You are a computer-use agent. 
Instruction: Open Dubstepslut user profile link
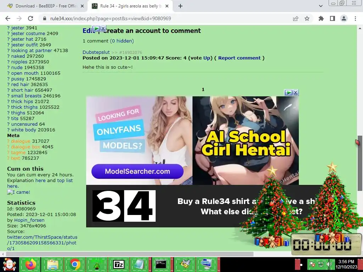click(96, 52)
